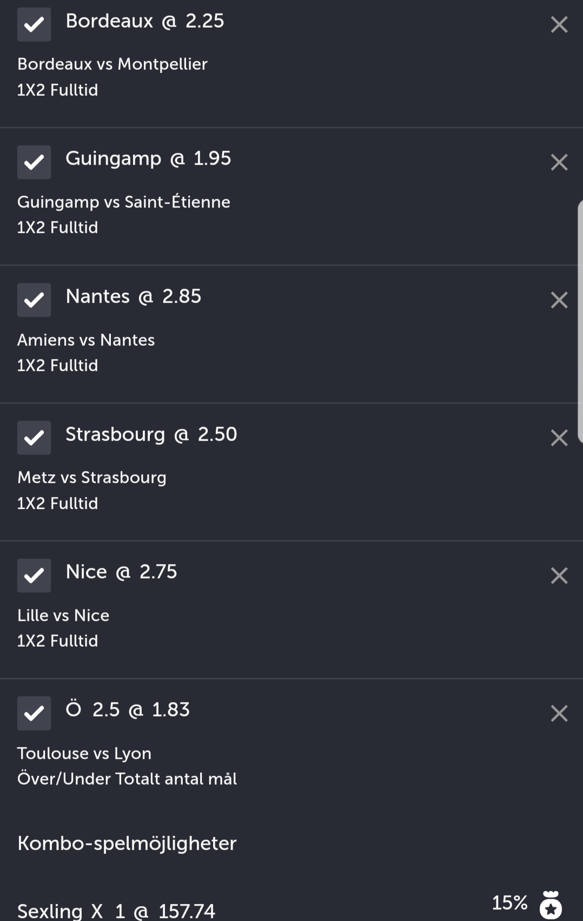Toggle the Strasbourg @ 2.50 checkbox

34,438
